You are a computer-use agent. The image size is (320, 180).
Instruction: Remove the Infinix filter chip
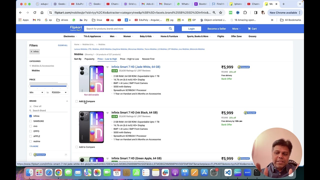point(31,51)
